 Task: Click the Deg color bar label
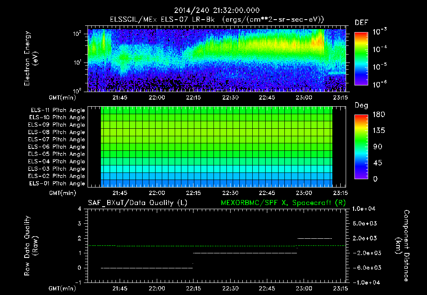click(361, 105)
